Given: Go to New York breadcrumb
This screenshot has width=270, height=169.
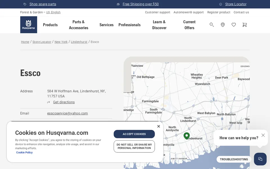Looking at the screenshot, I should click(61, 42).
